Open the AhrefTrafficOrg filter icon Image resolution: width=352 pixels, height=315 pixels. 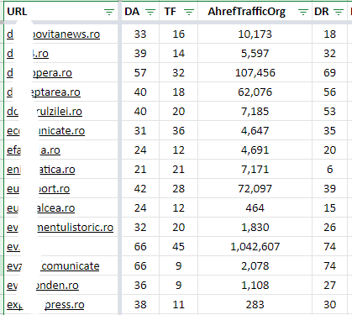[x=303, y=12]
